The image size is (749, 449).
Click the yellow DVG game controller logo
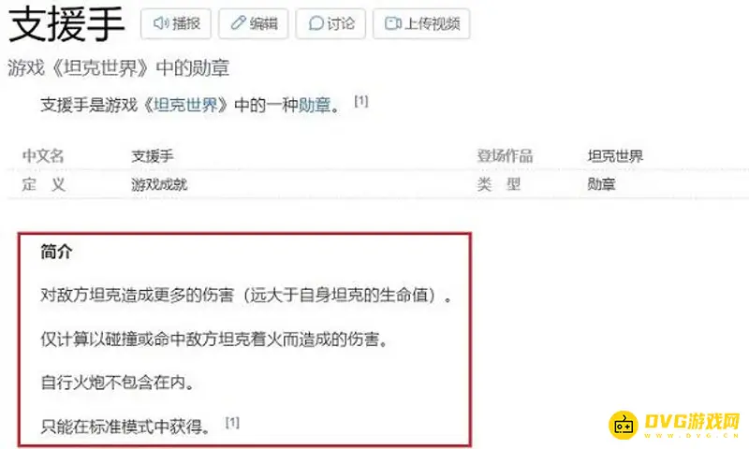(624, 424)
